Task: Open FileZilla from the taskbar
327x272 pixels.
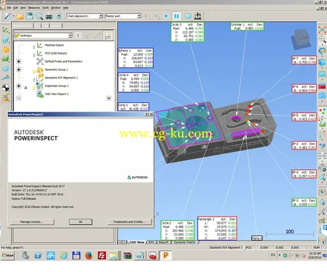Action: (102, 255)
